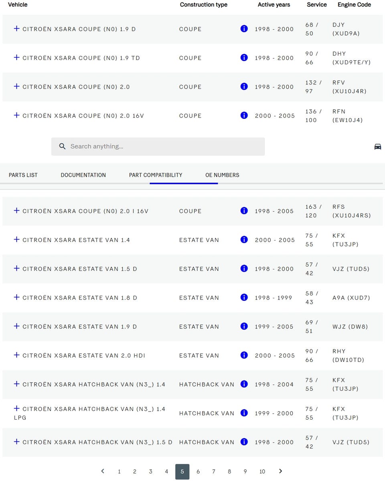The width and height of the screenshot is (385, 481).
Task: Click engine code RFS (XU10J4RS)
Action: point(352,211)
